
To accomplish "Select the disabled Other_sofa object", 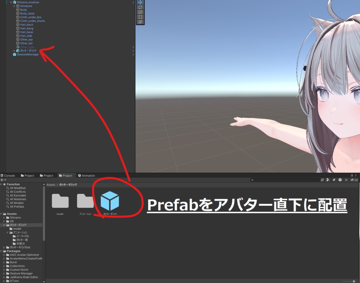I will click(27, 47).
